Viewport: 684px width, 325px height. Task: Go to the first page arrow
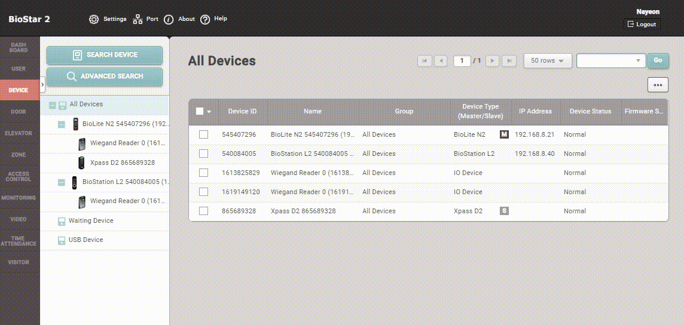(x=425, y=61)
